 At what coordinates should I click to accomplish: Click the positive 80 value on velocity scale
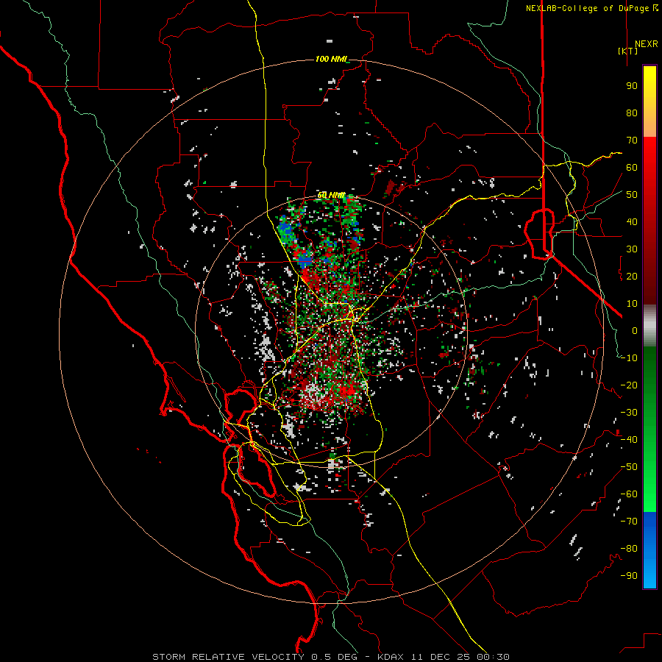coord(632,113)
